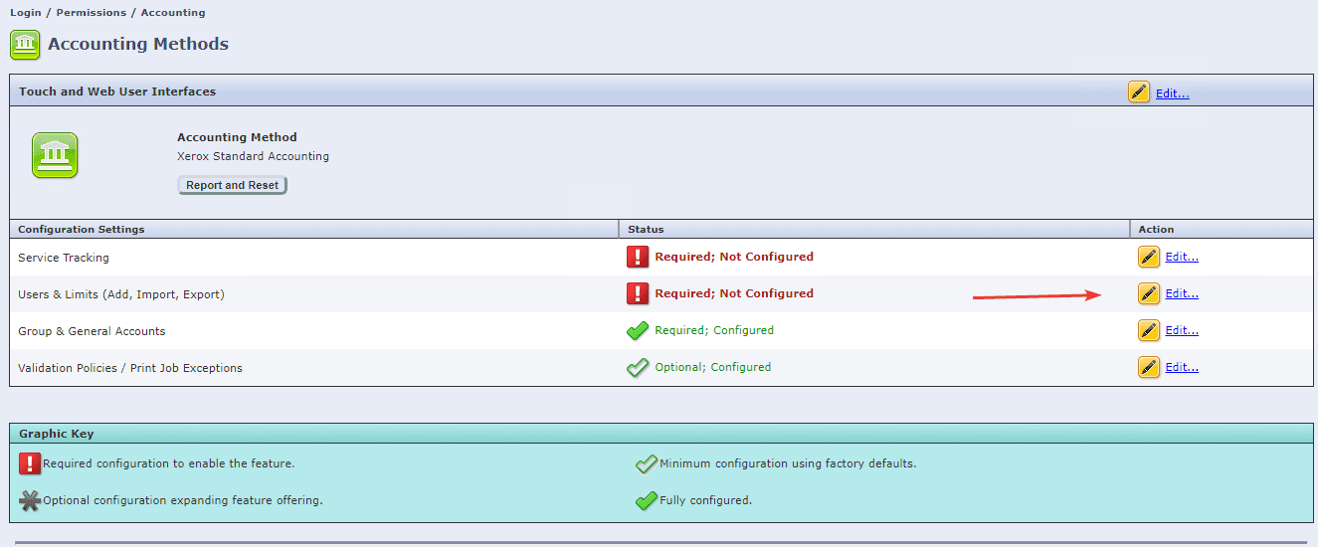Click green checkmark for Group & General Accounts
The width and height of the screenshot is (1318, 547).
[638, 330]
